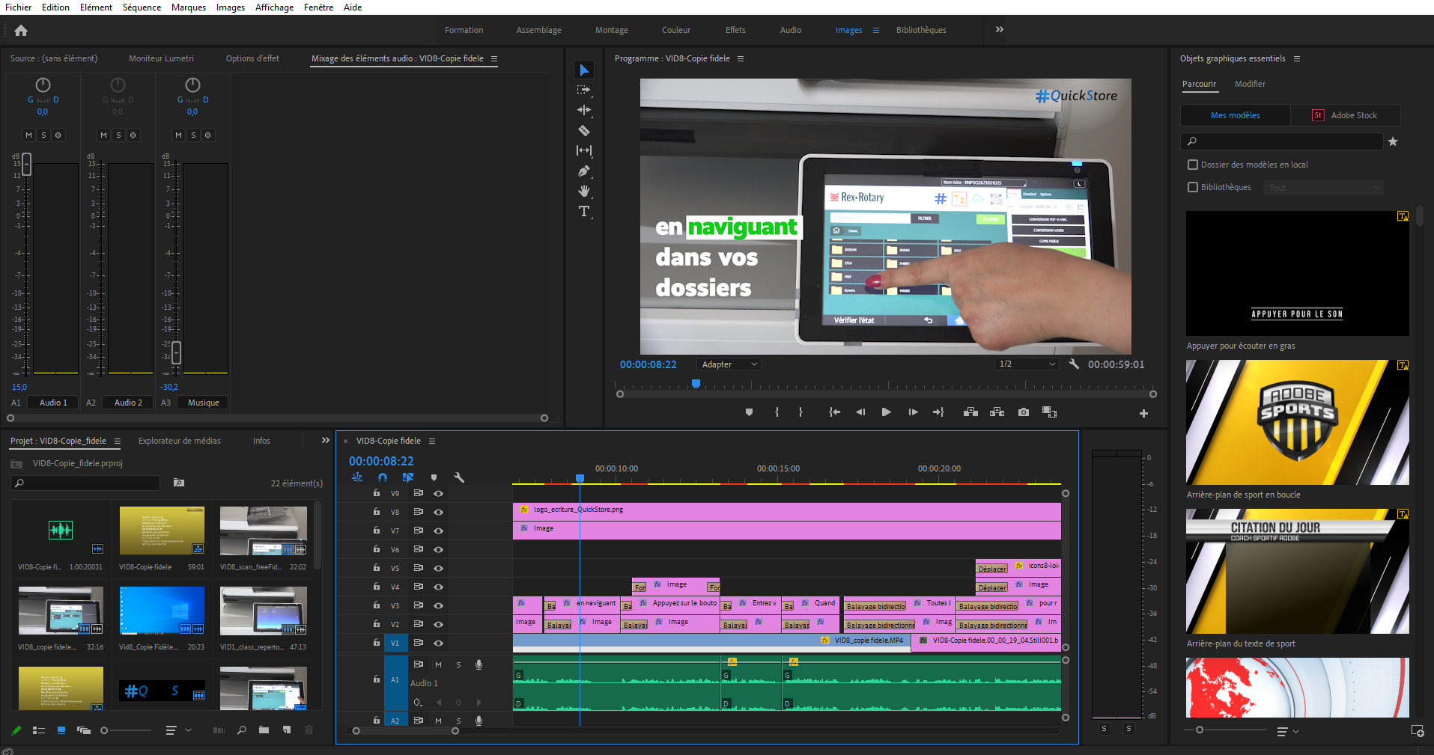Hide track V8 with eye icon
This screenshot has width=1434, height=755.
[x=439, y=513]
